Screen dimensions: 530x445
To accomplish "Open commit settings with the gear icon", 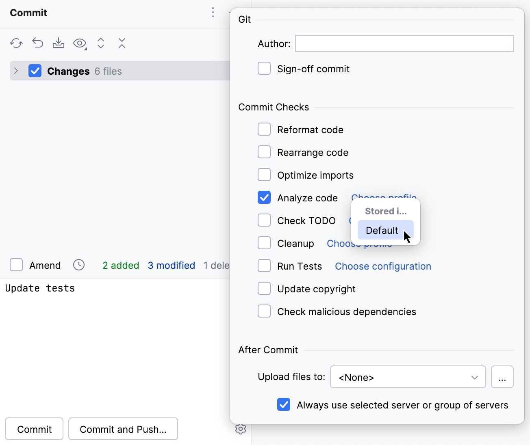I will point(241,429).
